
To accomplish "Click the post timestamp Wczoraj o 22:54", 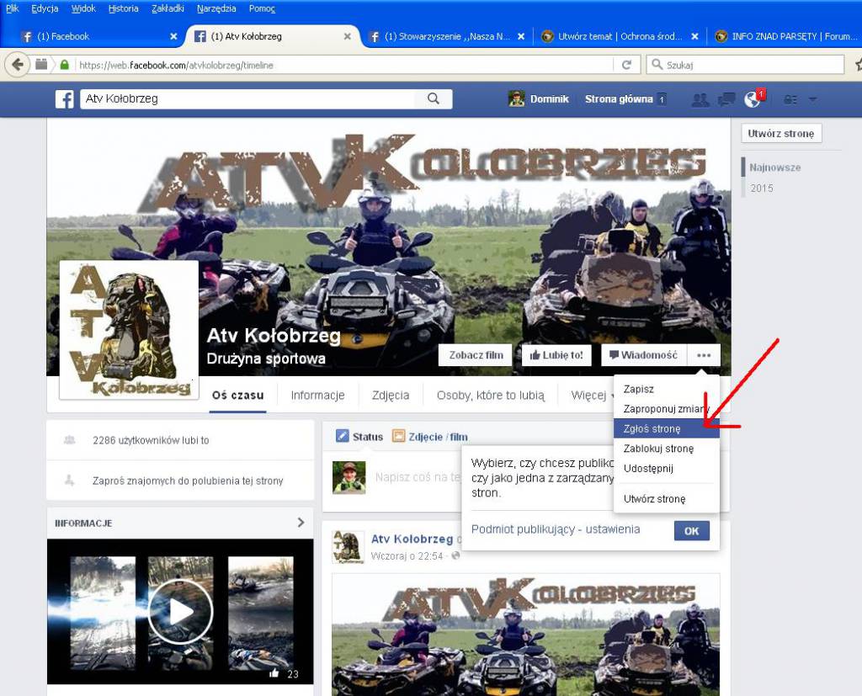I will pos(407,555).
